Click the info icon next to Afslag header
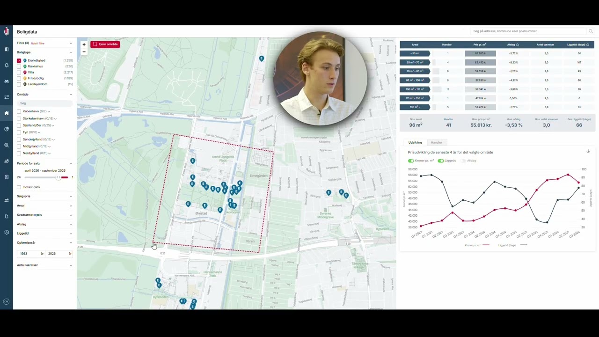Viewport: 599px width, 337px height. 517,45
